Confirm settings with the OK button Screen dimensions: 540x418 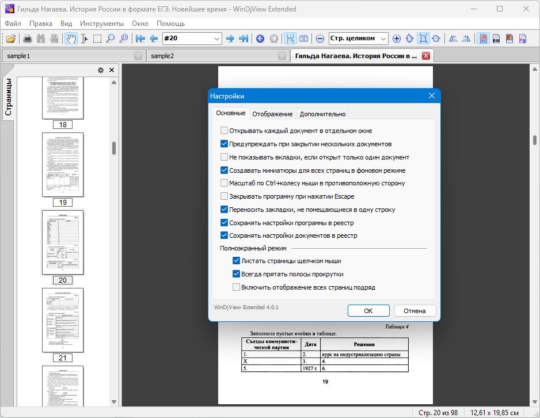click(x=368, y=310)
